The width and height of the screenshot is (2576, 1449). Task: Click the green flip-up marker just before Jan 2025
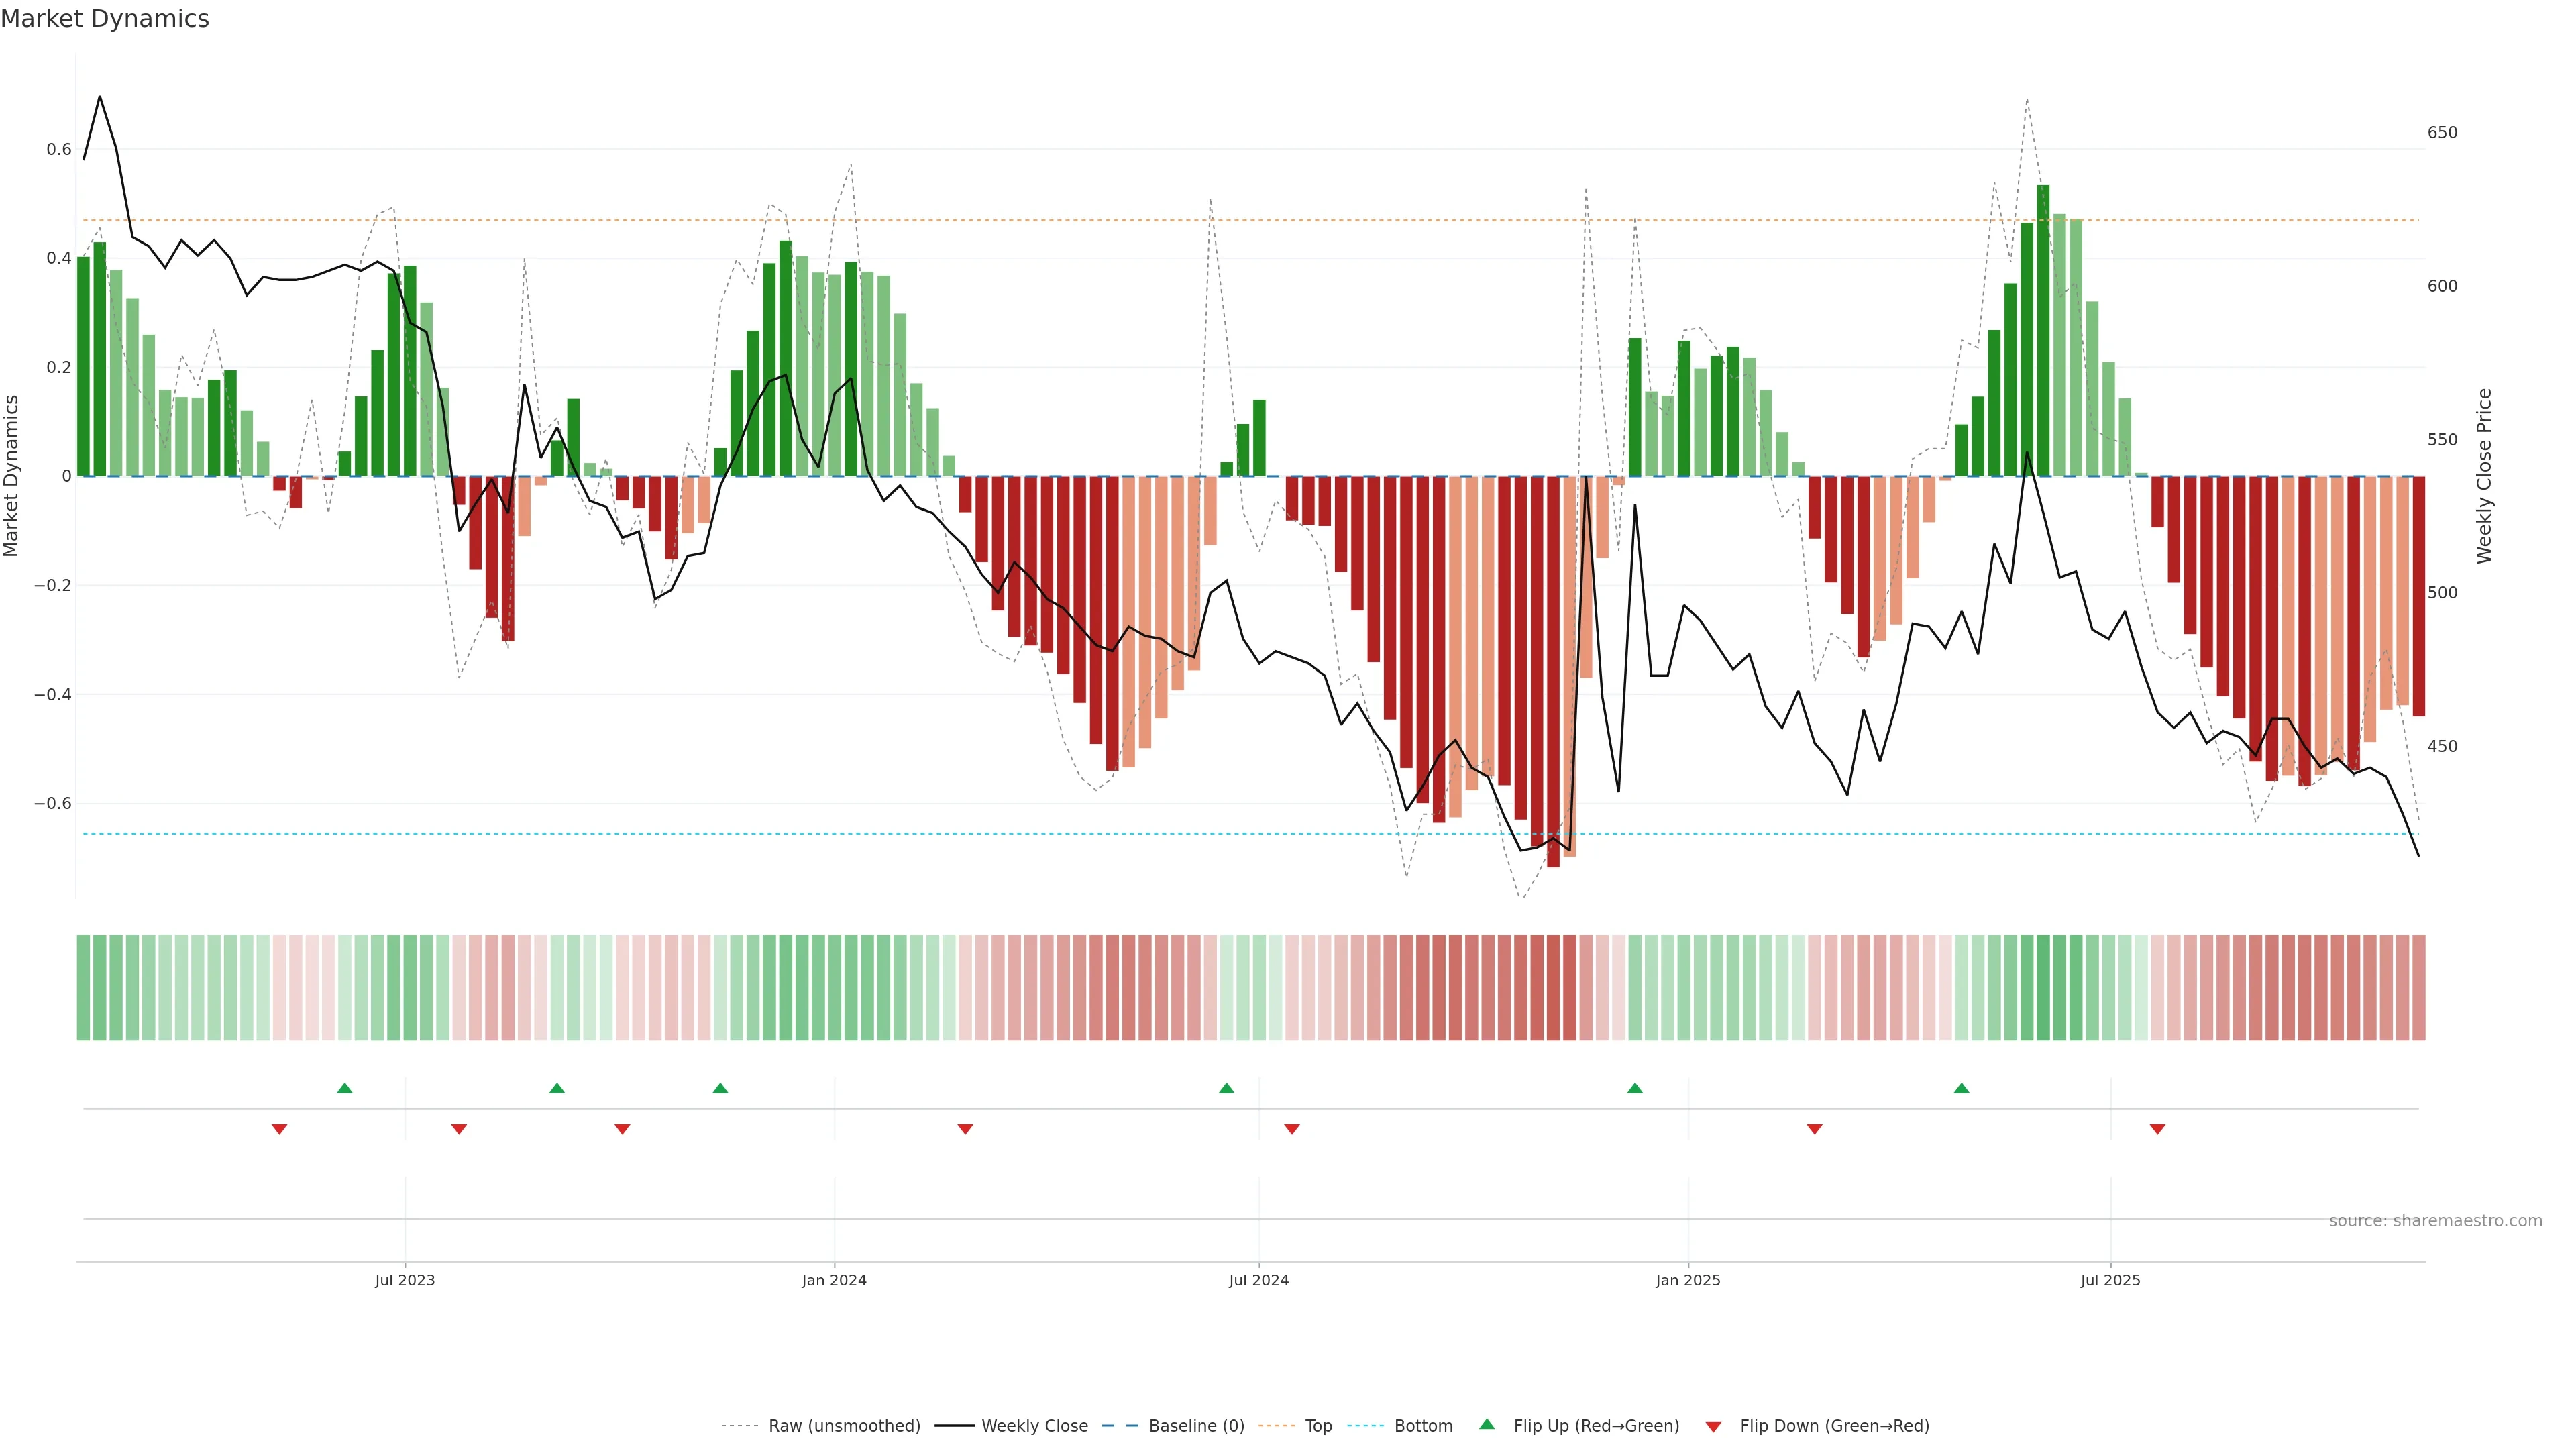coord(1635,1088)
